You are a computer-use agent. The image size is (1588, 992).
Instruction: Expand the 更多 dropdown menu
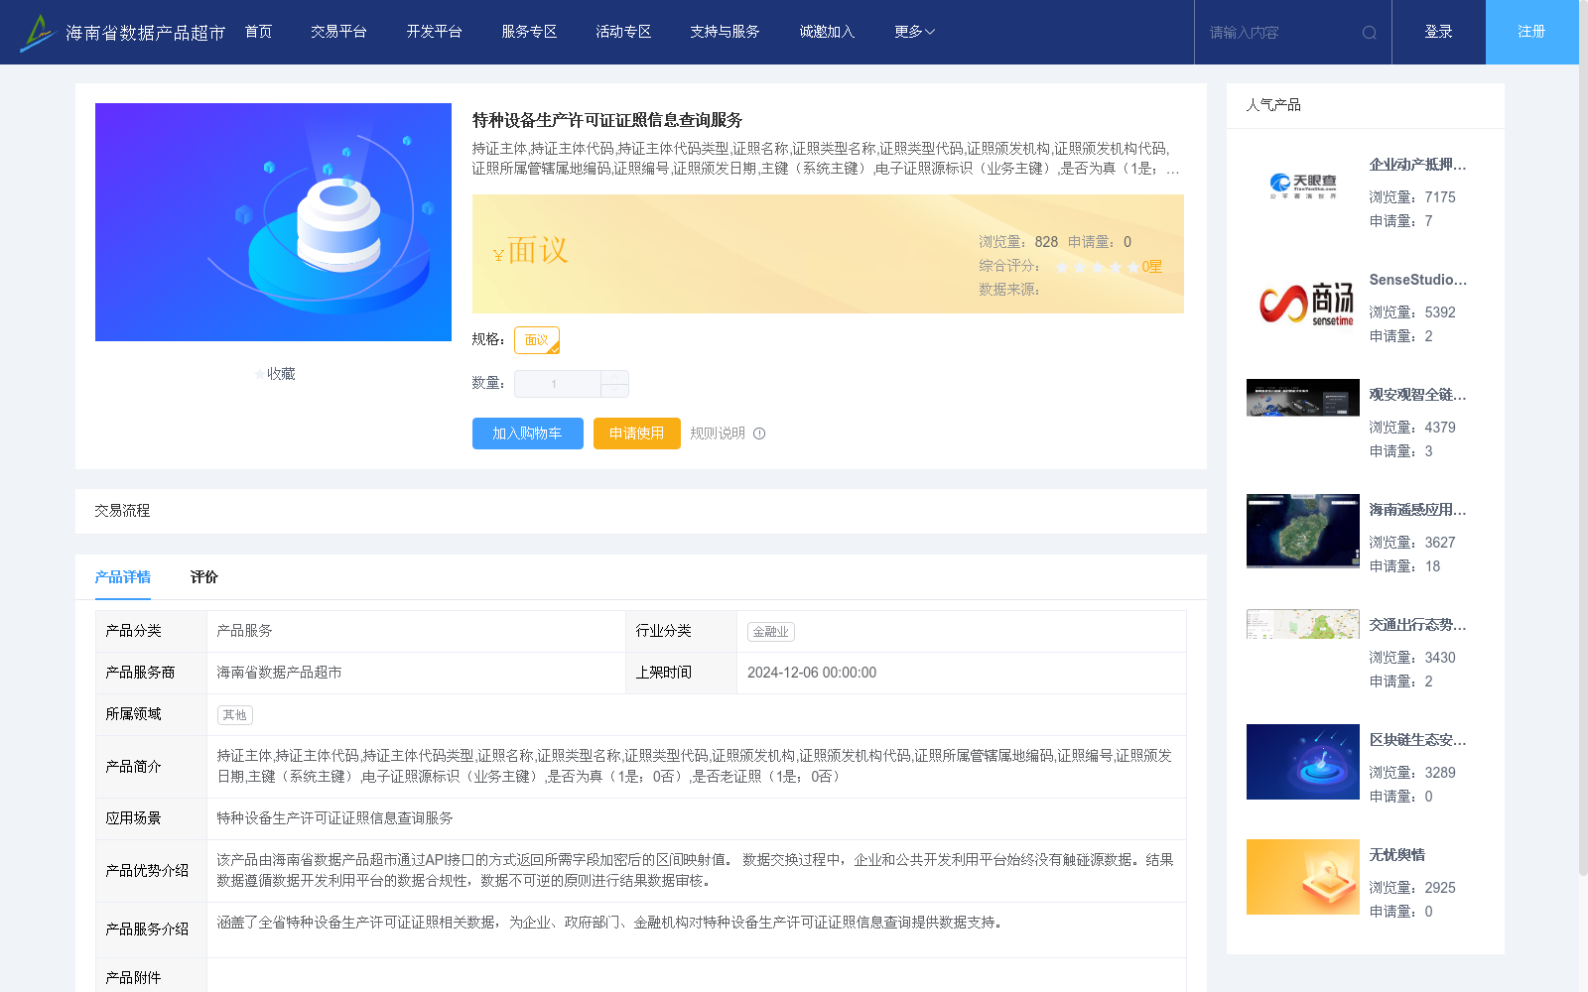coord(914,32)
